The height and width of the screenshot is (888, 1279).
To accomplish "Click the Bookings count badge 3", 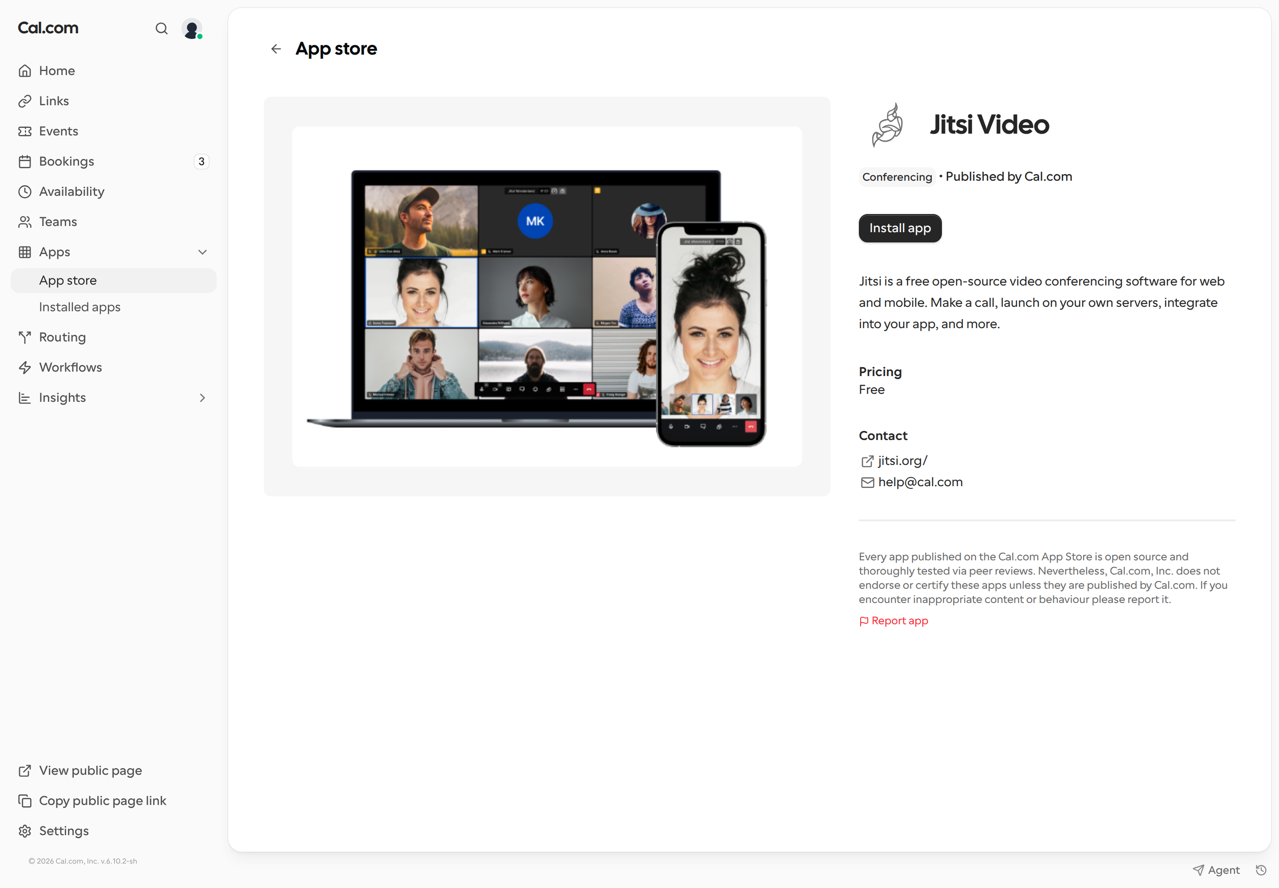I will [202, 161].
